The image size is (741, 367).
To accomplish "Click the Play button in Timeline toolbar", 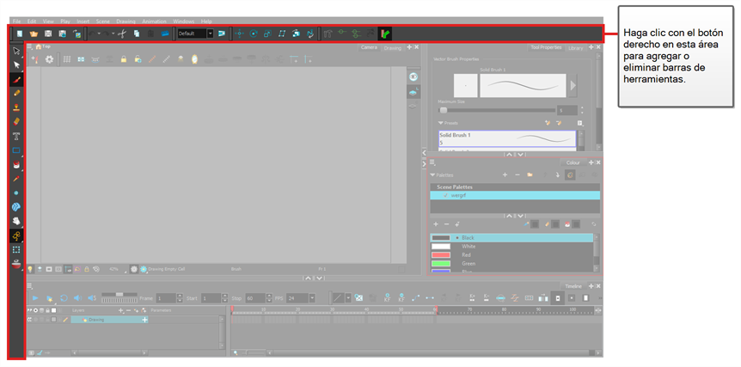I will (x=34, y=298).
